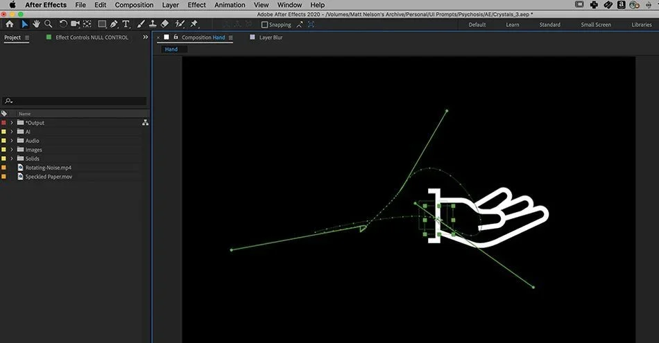This screenshot has width=659, height=343.
Task: Select the Eraser tool
Action: 165,24
